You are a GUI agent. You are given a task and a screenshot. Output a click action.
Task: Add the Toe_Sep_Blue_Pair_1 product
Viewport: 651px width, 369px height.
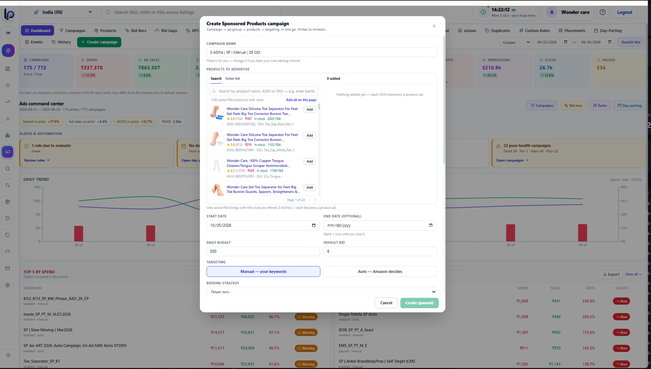(x=310, y=110)
